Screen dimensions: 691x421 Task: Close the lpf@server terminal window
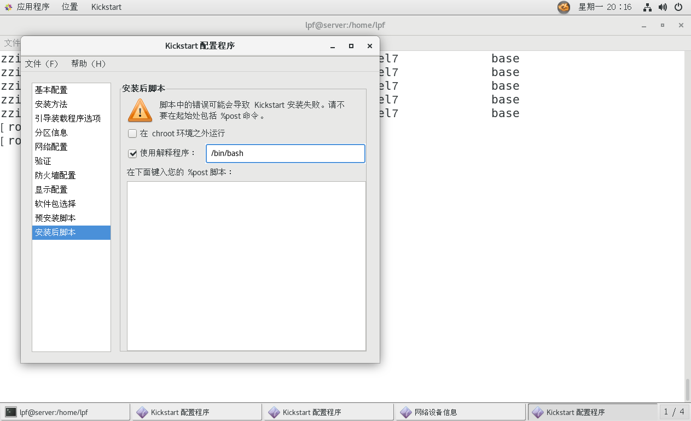point(681,25)
